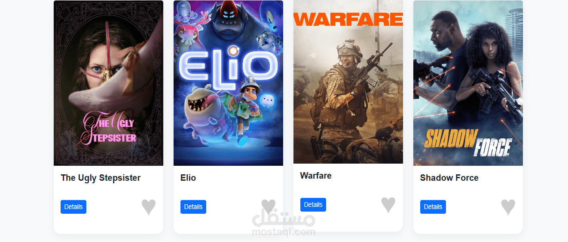
Task: Open The Ugly Stepsister poster image
Action: [x=108, y=83]
